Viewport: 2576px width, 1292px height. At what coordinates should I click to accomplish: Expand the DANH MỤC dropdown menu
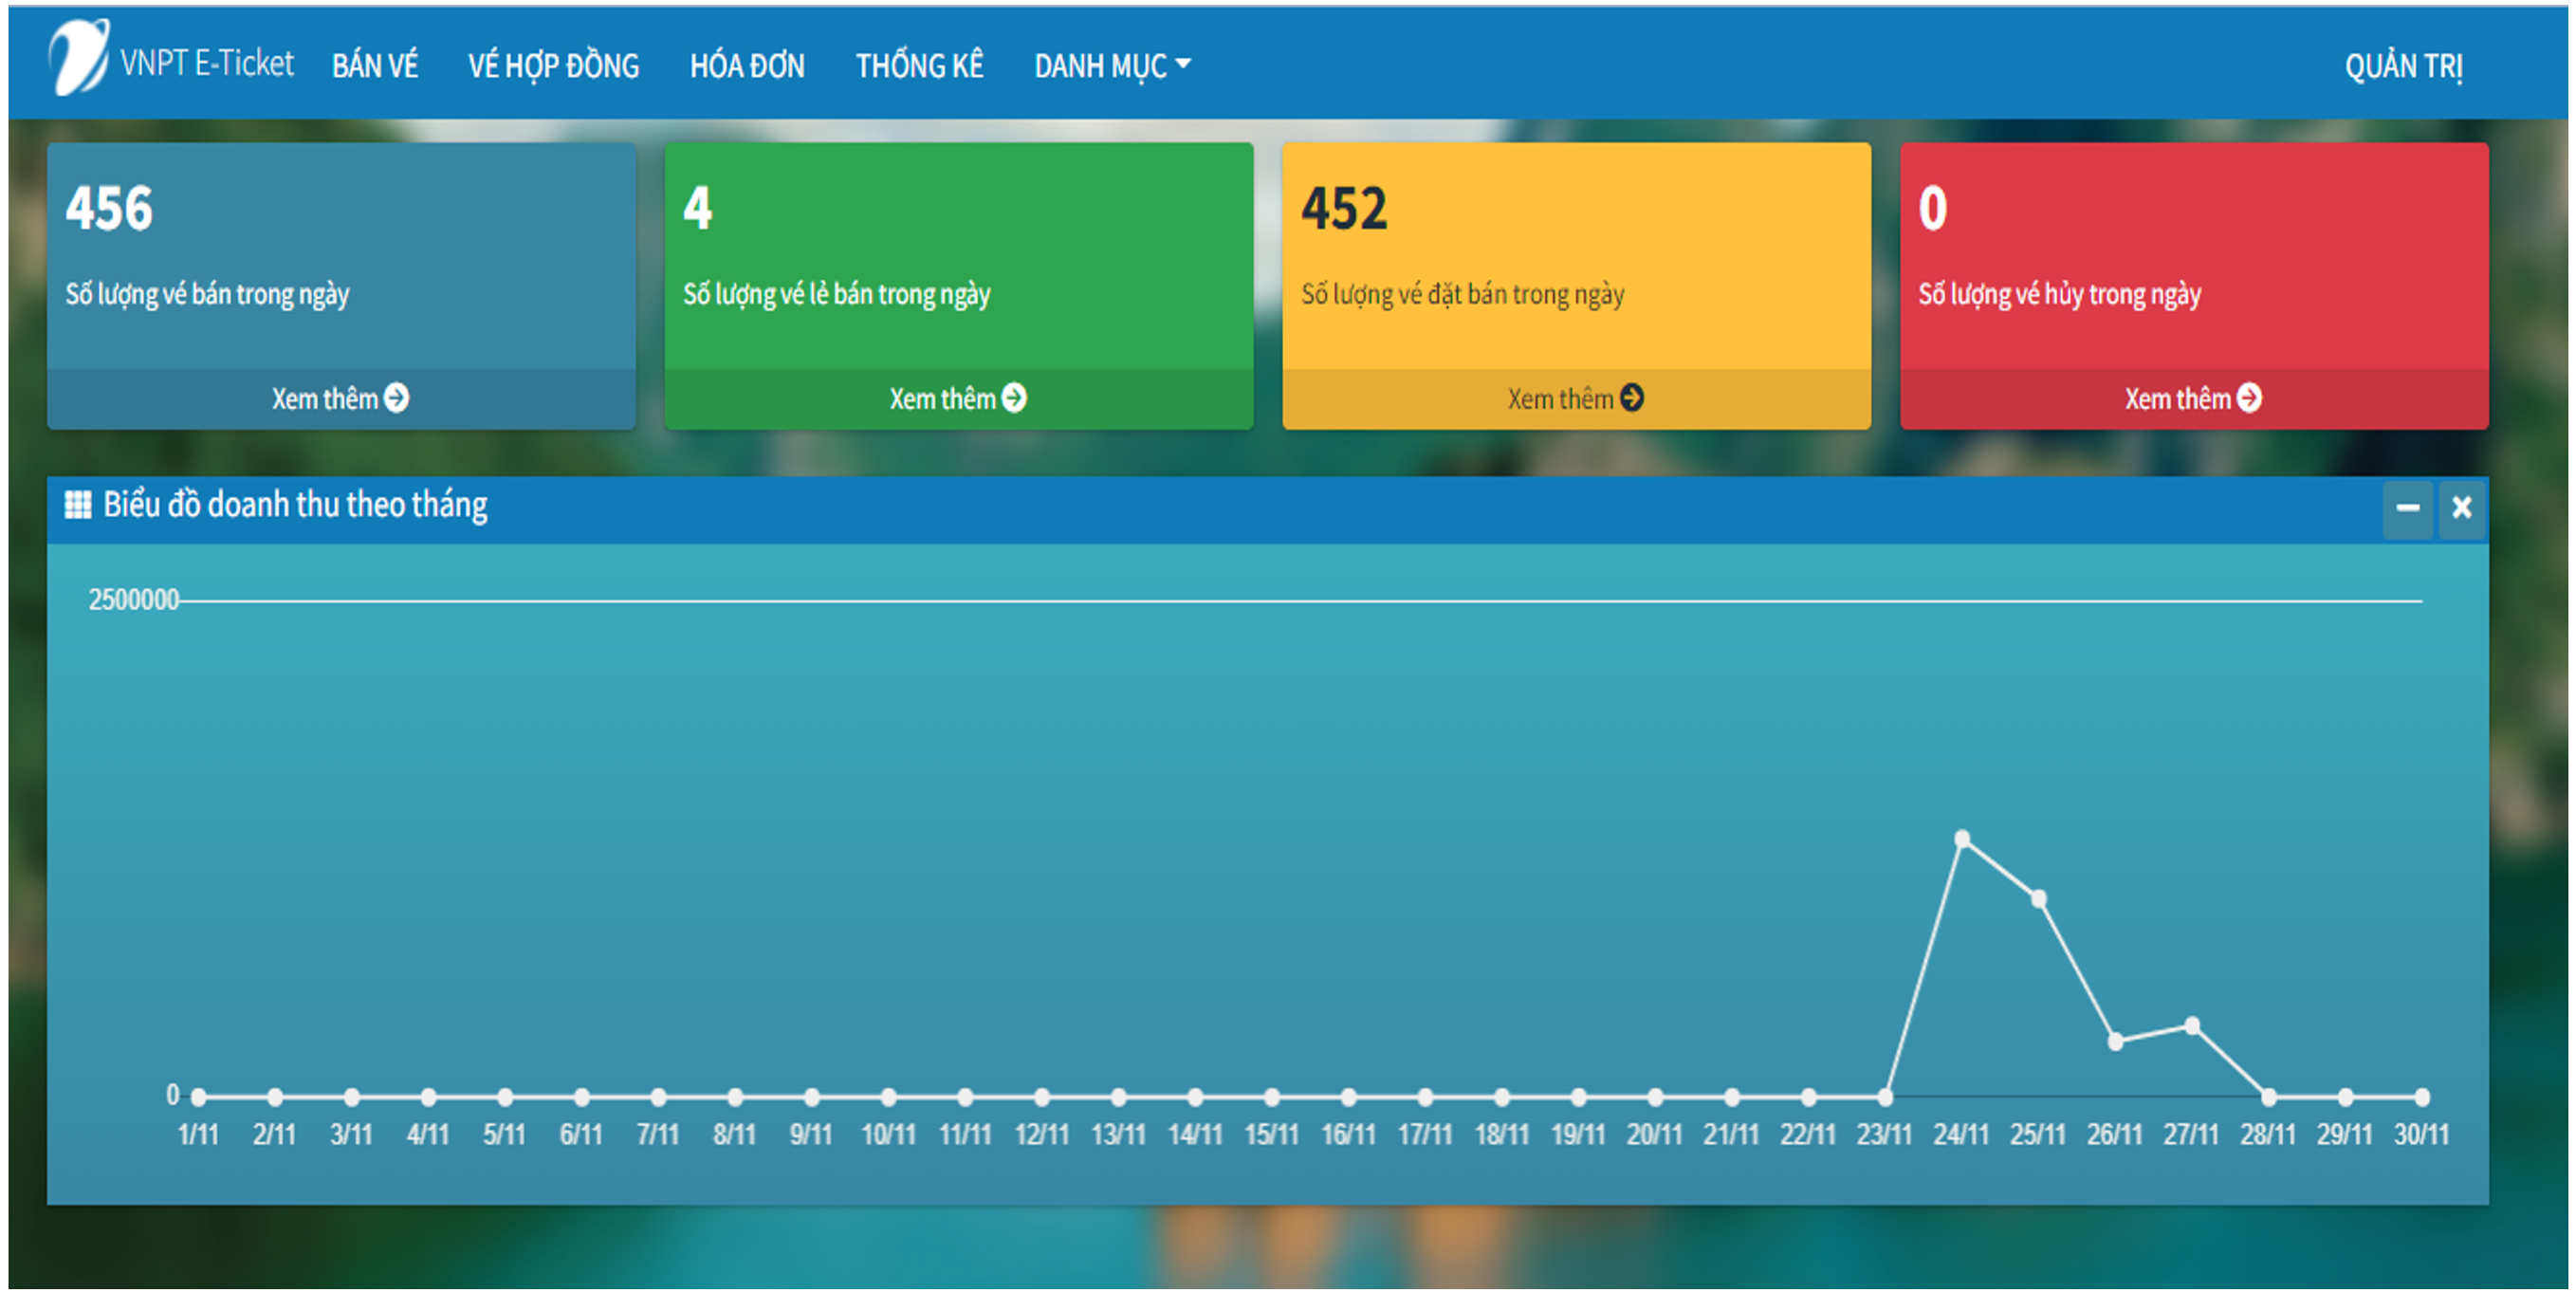click(1112, 66)
